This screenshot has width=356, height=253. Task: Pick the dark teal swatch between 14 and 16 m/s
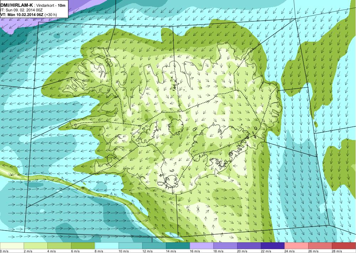(178, 246)
